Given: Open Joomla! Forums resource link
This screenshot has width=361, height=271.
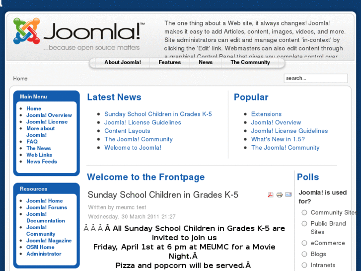Looking at the screenshot, I should point(47,207).
